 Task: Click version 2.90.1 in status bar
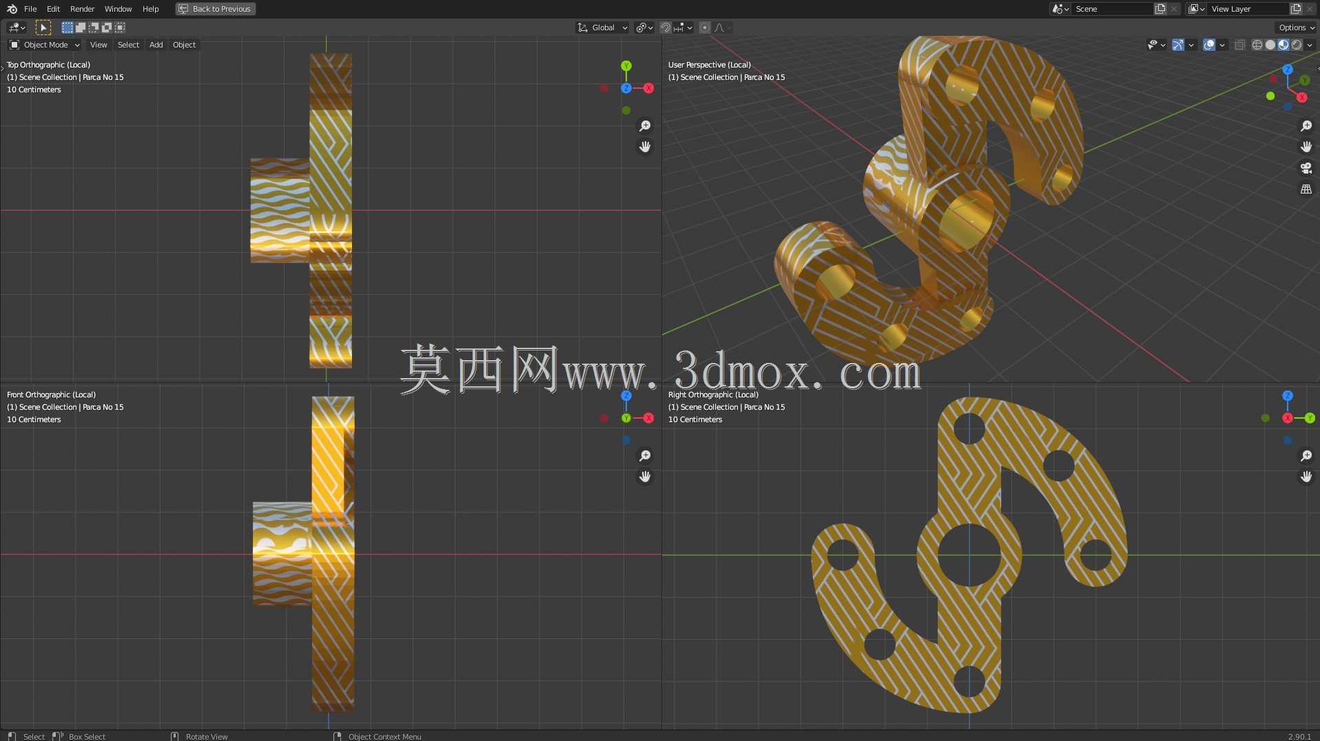[x=1299, y=736]
